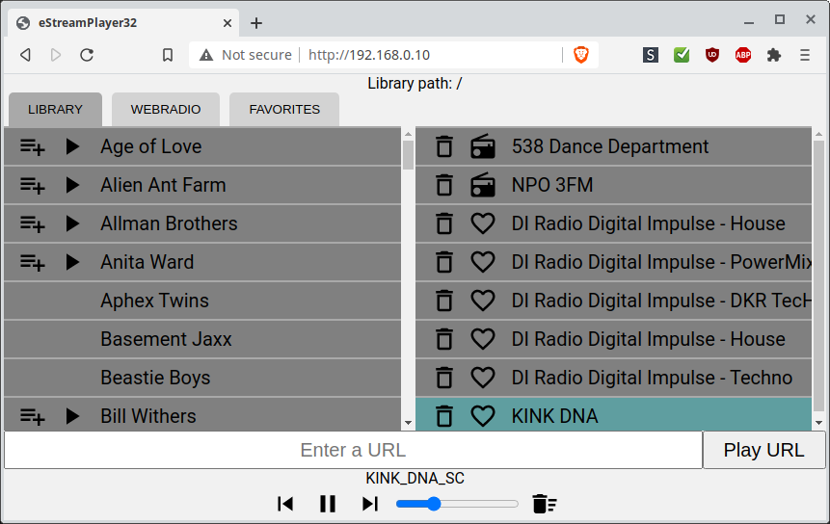
Task: Play the Alien Ant Farm folder
Action: [72, 185]
